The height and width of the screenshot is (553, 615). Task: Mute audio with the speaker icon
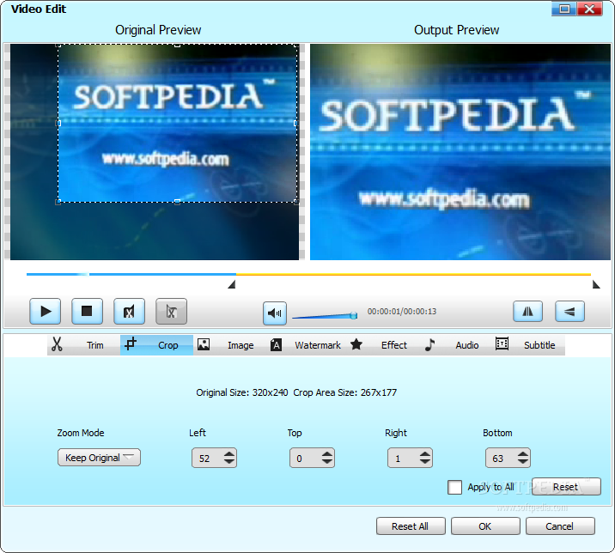coord(275,313)
